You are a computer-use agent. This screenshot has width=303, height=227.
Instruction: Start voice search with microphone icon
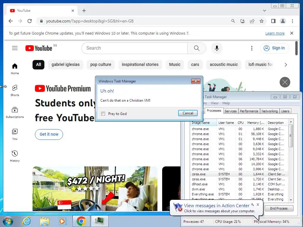click(x=217, y=48)
